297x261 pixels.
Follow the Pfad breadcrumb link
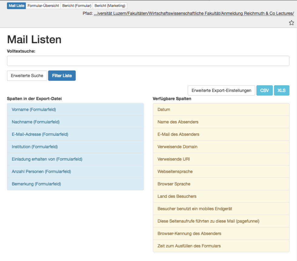(x=194, y=13)
